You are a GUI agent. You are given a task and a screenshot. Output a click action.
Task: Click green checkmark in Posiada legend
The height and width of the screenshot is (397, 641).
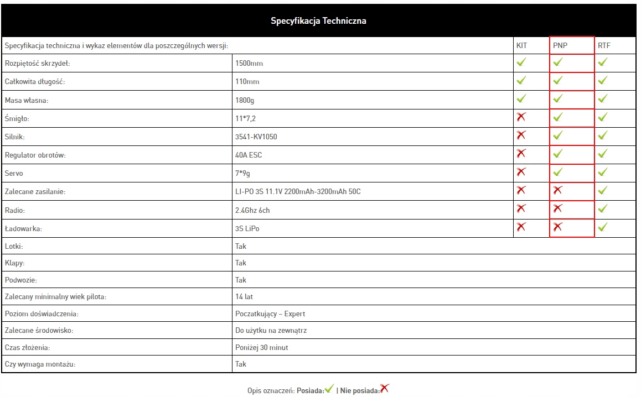pos(329,389)
